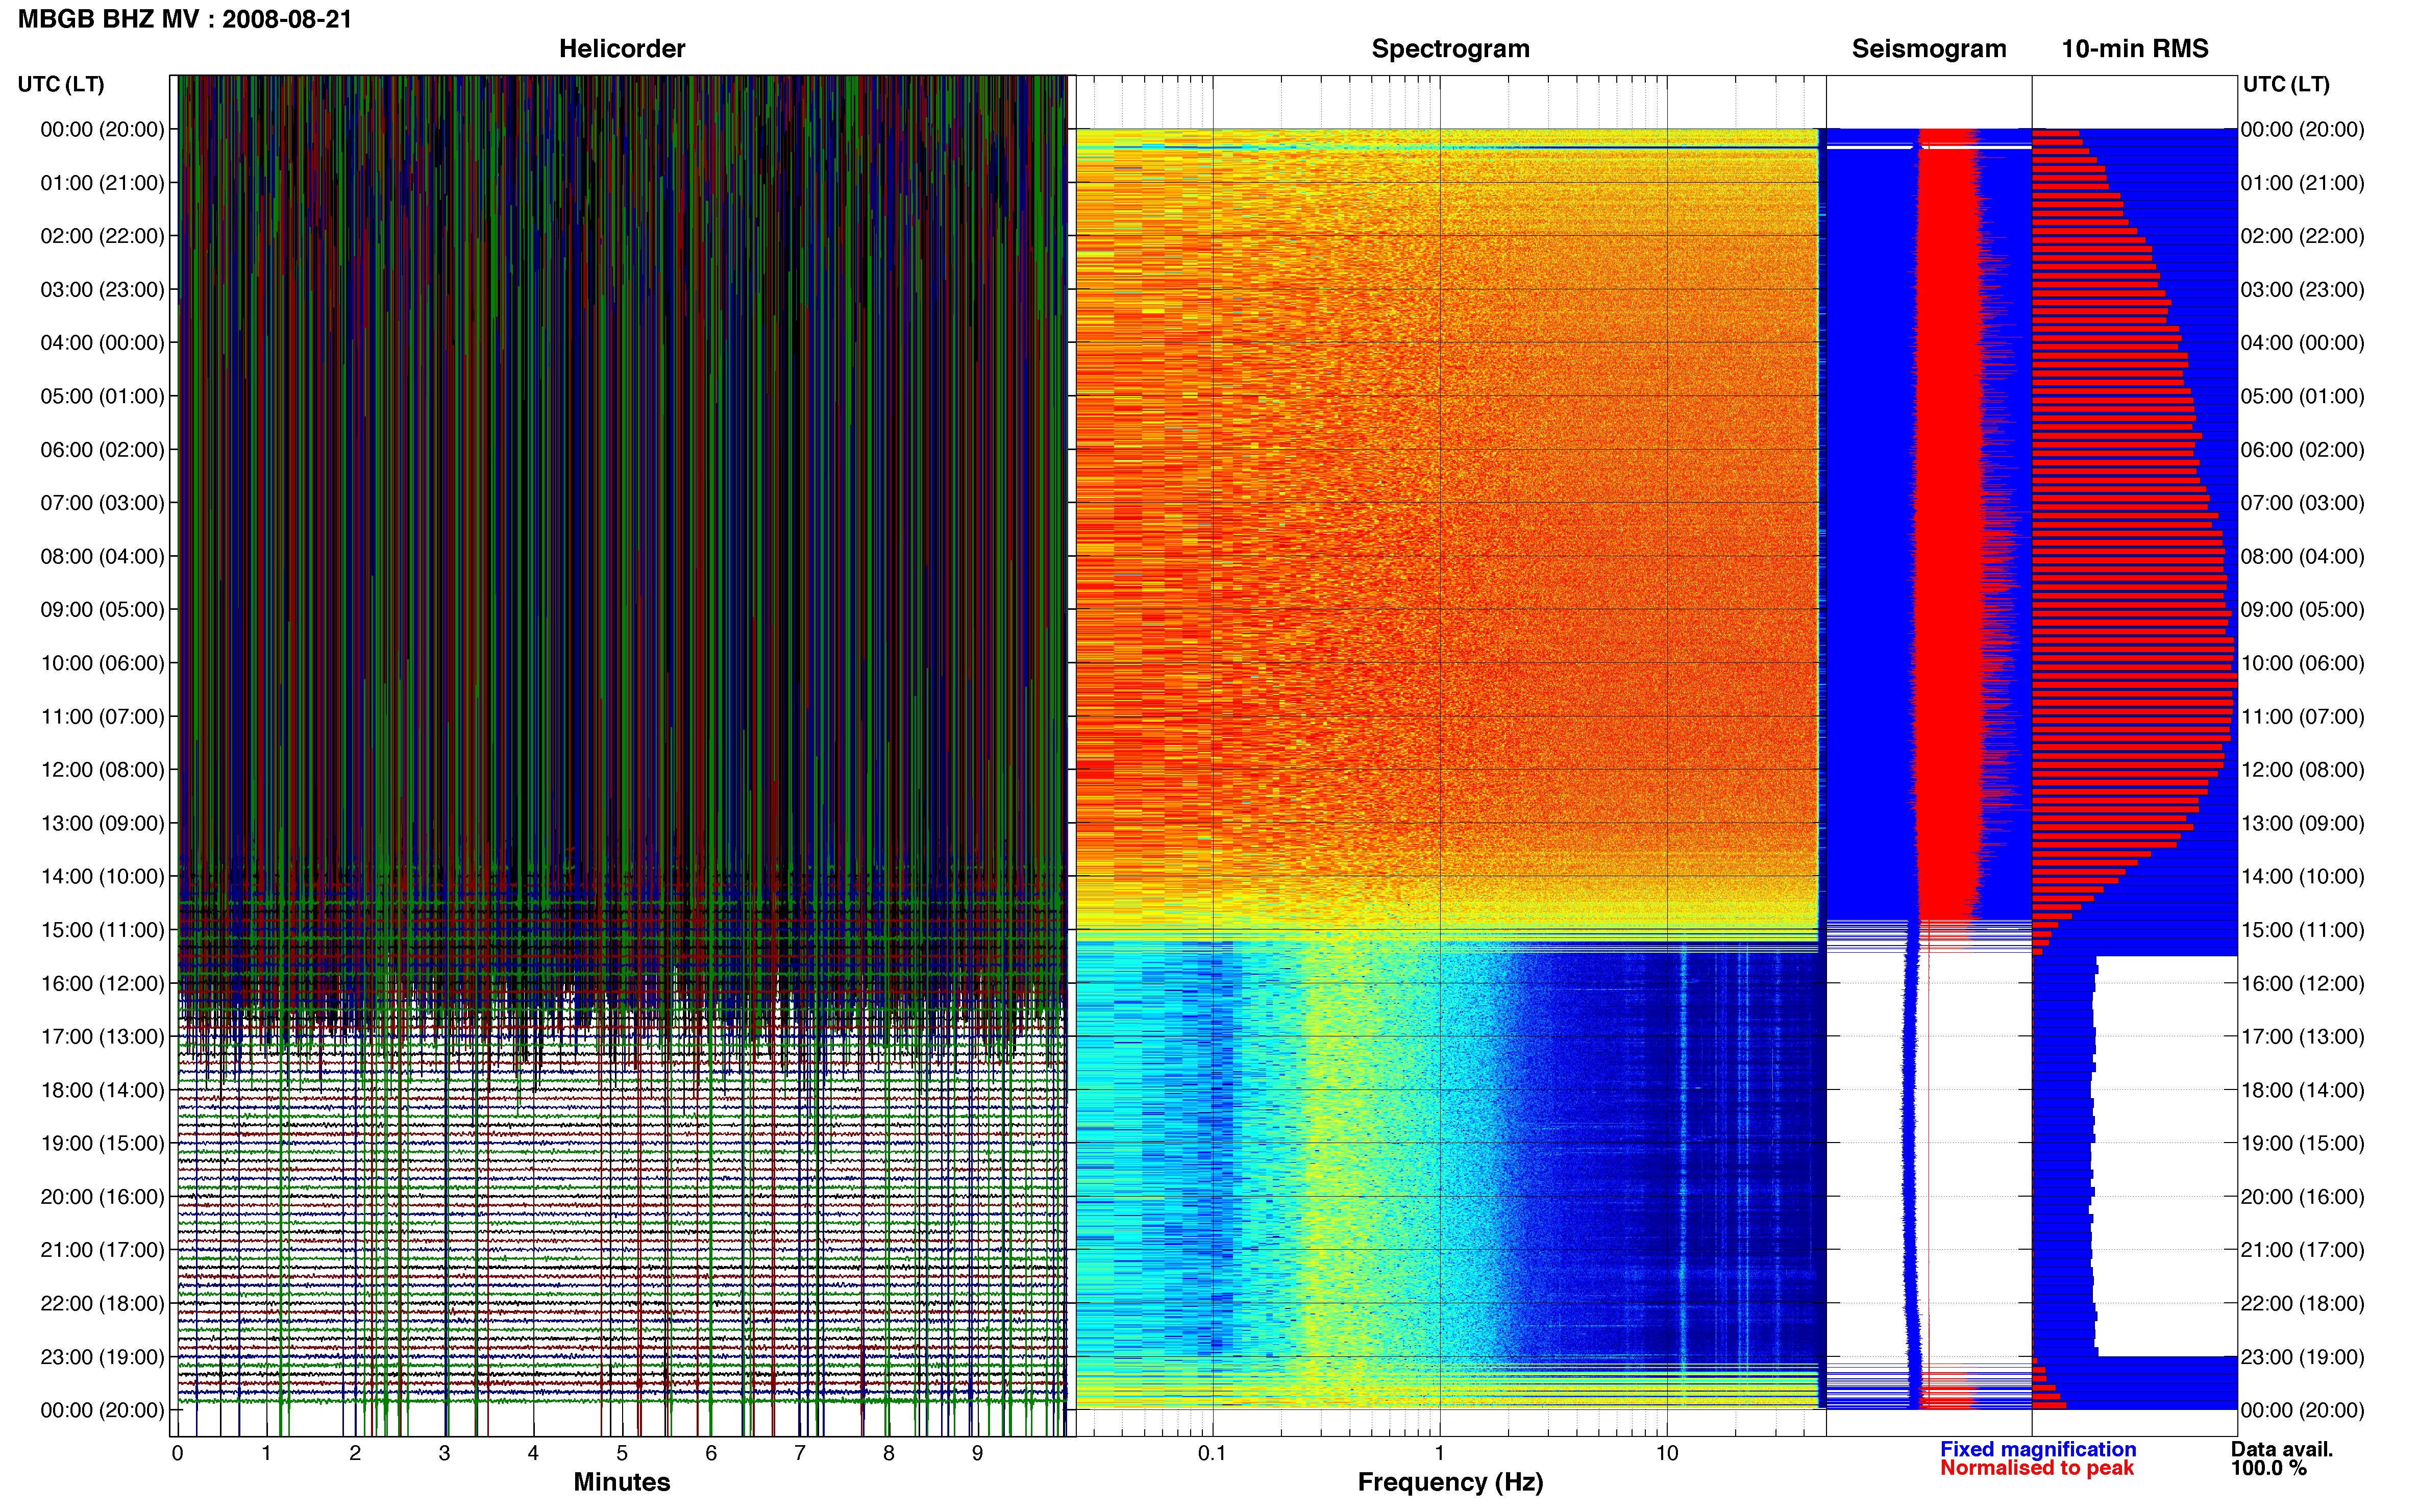Click the left '07:00 (03:00)' time label
Image resolution: width=2419 pixels, height=1512 pixels.
[102, 503]
